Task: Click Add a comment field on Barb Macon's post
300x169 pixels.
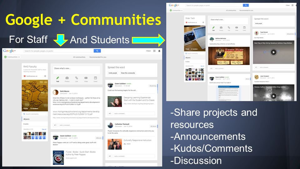Action: coord(79,125)
